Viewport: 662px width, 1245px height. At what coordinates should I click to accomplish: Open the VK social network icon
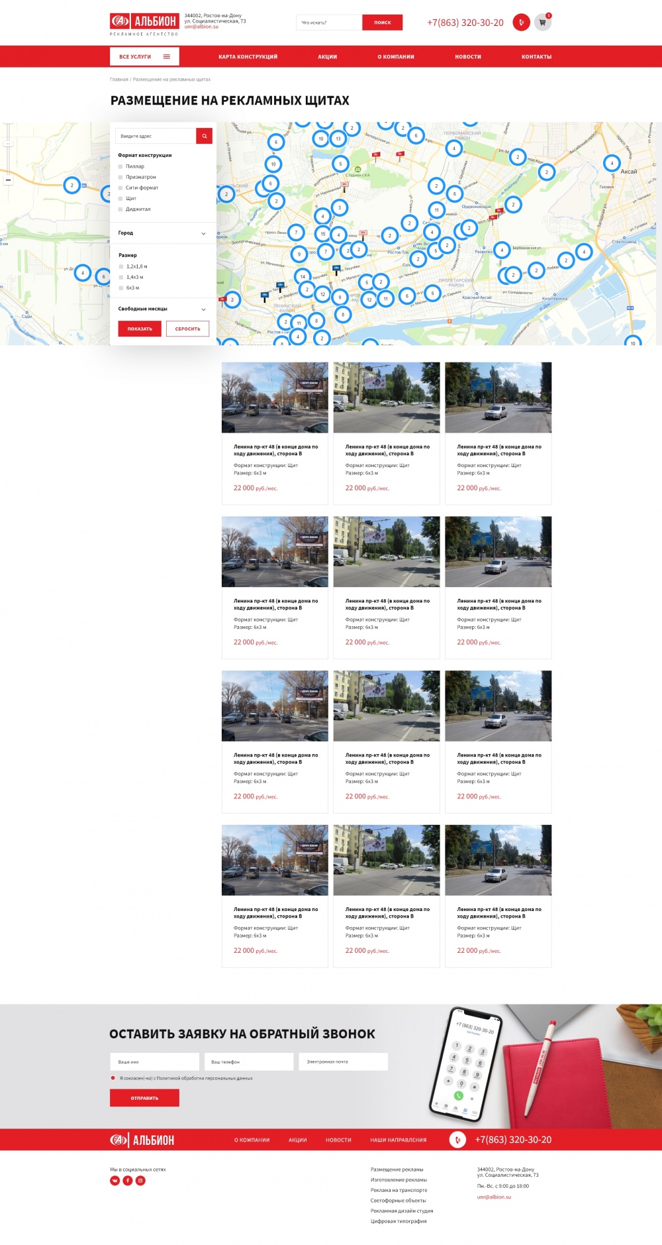tap(115, 1180)
